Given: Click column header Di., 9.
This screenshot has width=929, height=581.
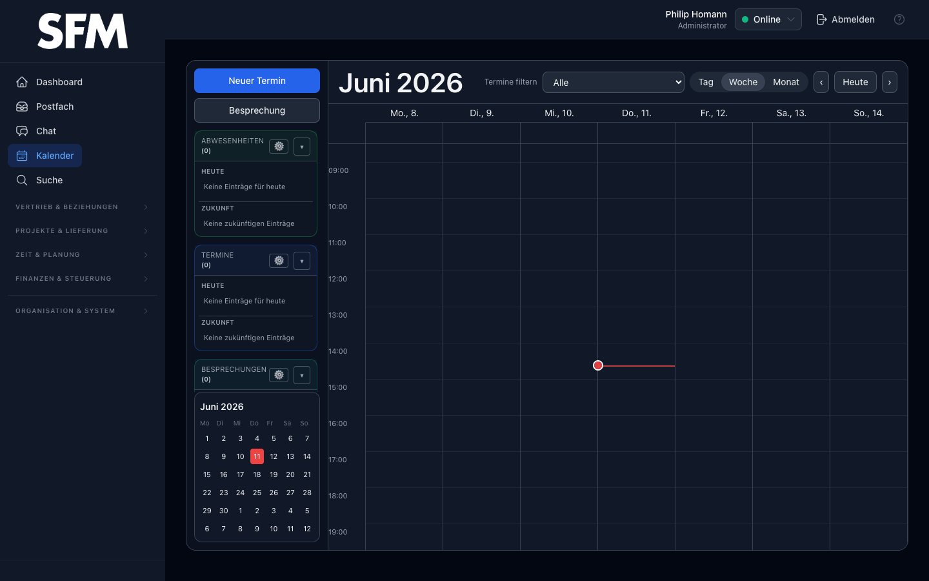Looking at the screenshot, I should 482,113.
